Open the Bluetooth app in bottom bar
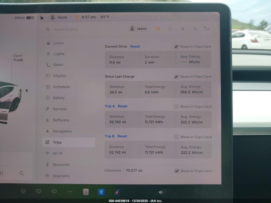271x203 pixels. coord(101,192)
